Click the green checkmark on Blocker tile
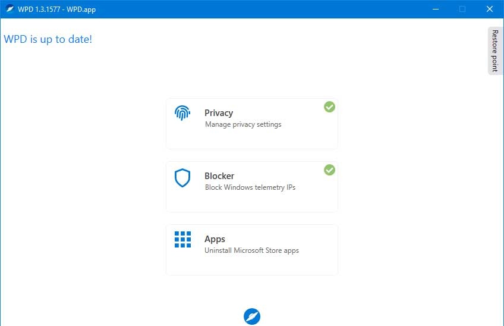 [x=329, y=170]
